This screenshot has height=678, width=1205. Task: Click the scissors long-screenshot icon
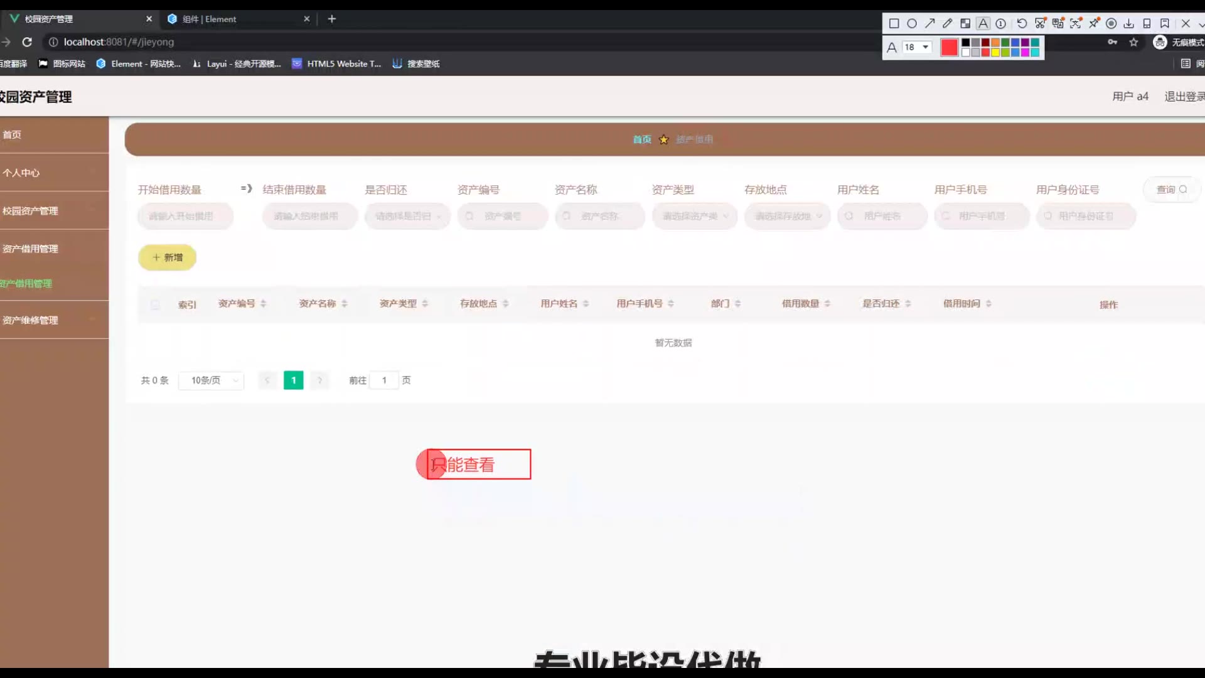tap(1040, 23)
